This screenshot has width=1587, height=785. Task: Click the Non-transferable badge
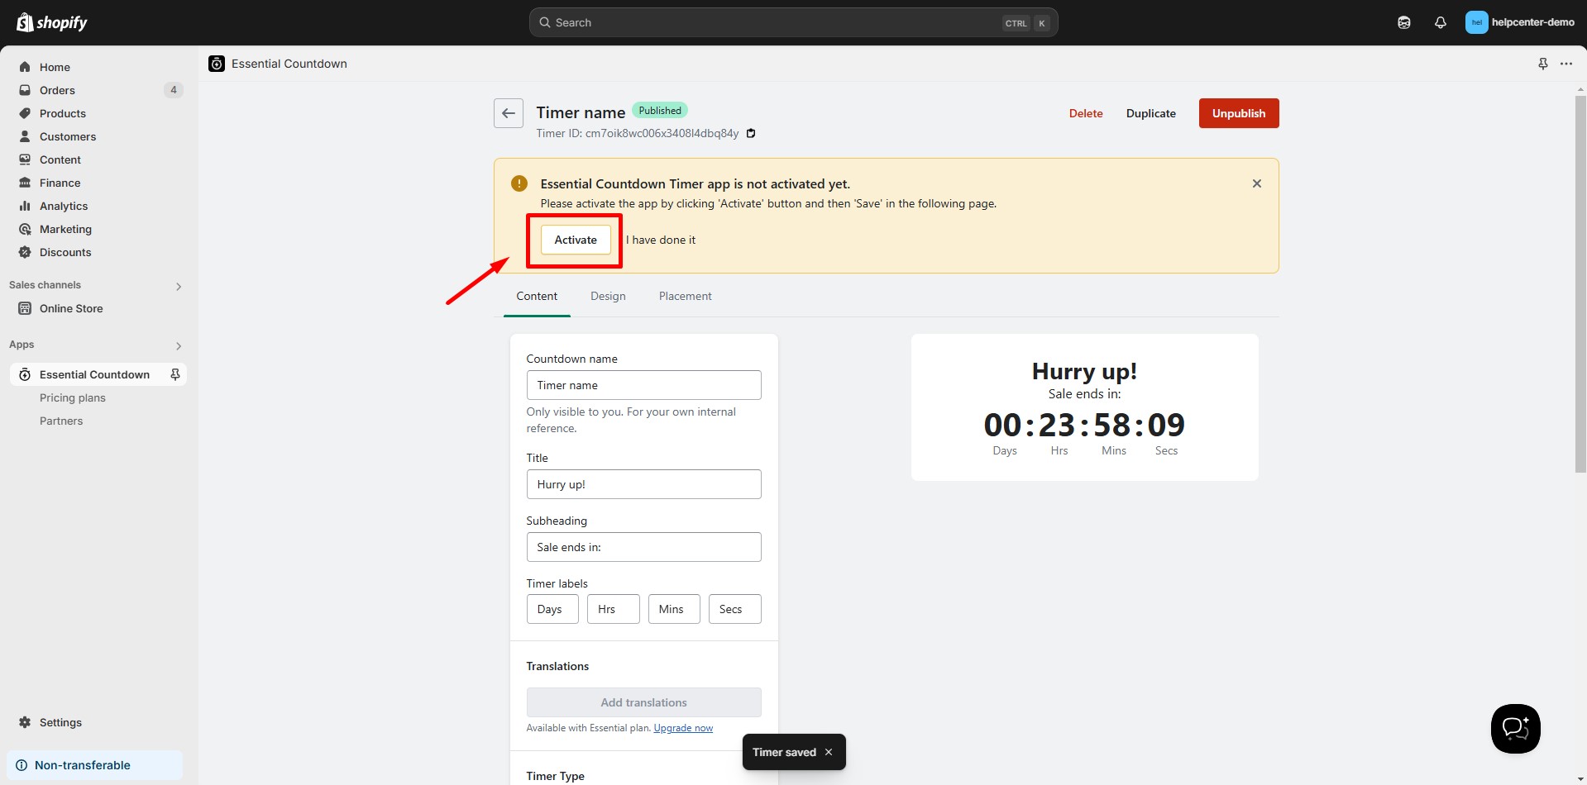point(94,765)
